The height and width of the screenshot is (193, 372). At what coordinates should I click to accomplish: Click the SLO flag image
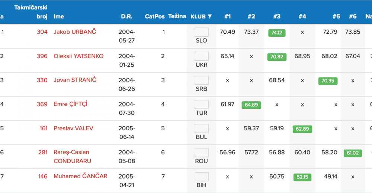pos(202,32)
